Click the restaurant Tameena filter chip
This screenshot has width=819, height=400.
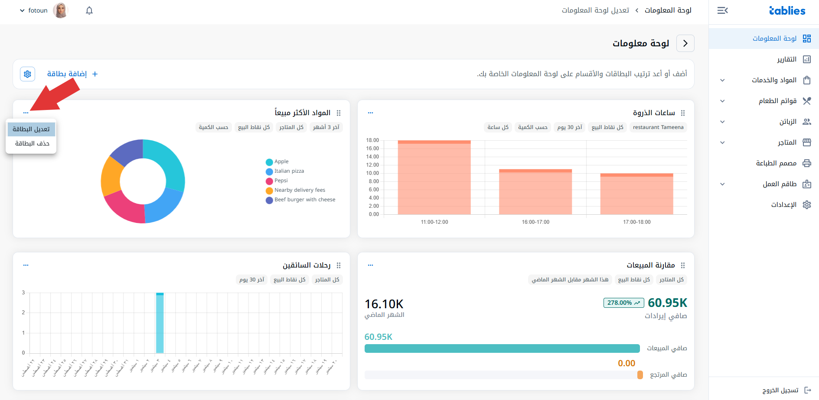coord(658,127)
